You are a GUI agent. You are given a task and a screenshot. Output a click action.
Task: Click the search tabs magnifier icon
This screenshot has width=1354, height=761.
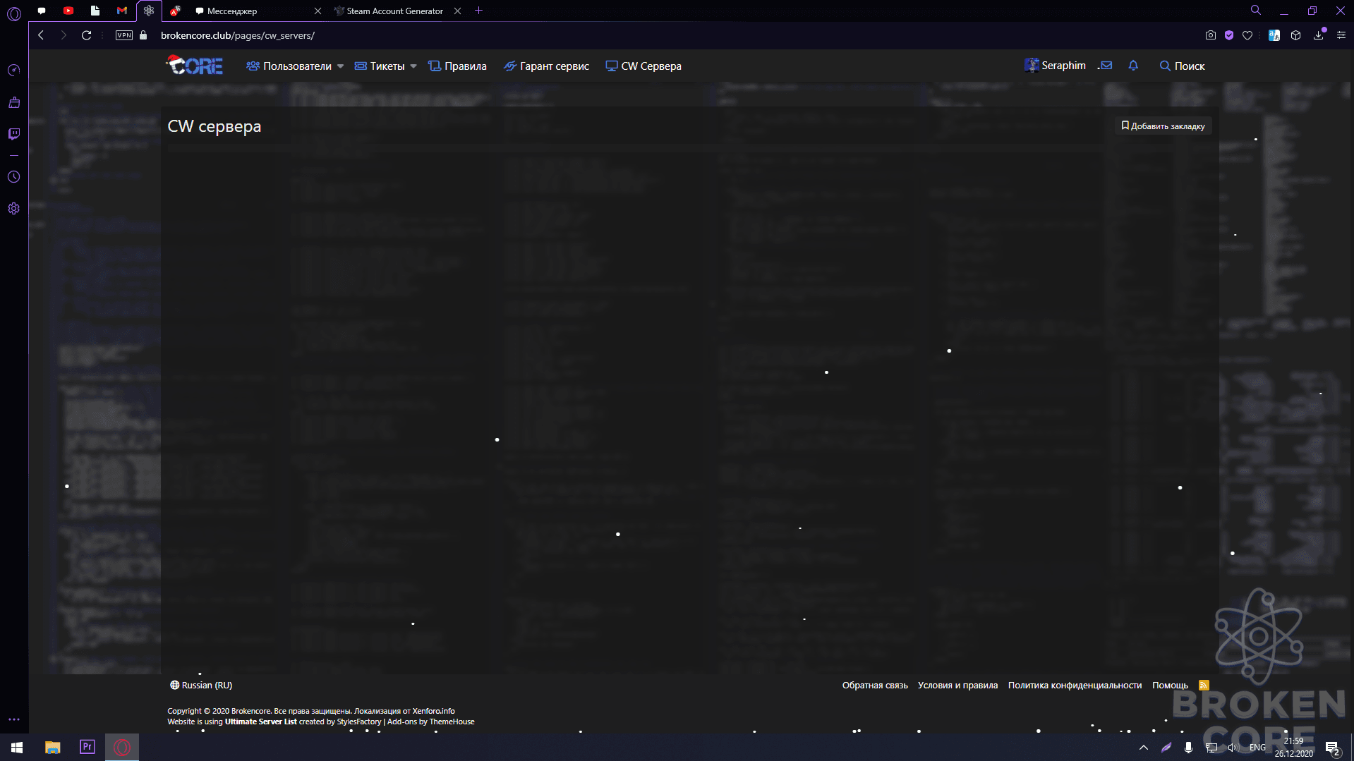(1256, 11)
